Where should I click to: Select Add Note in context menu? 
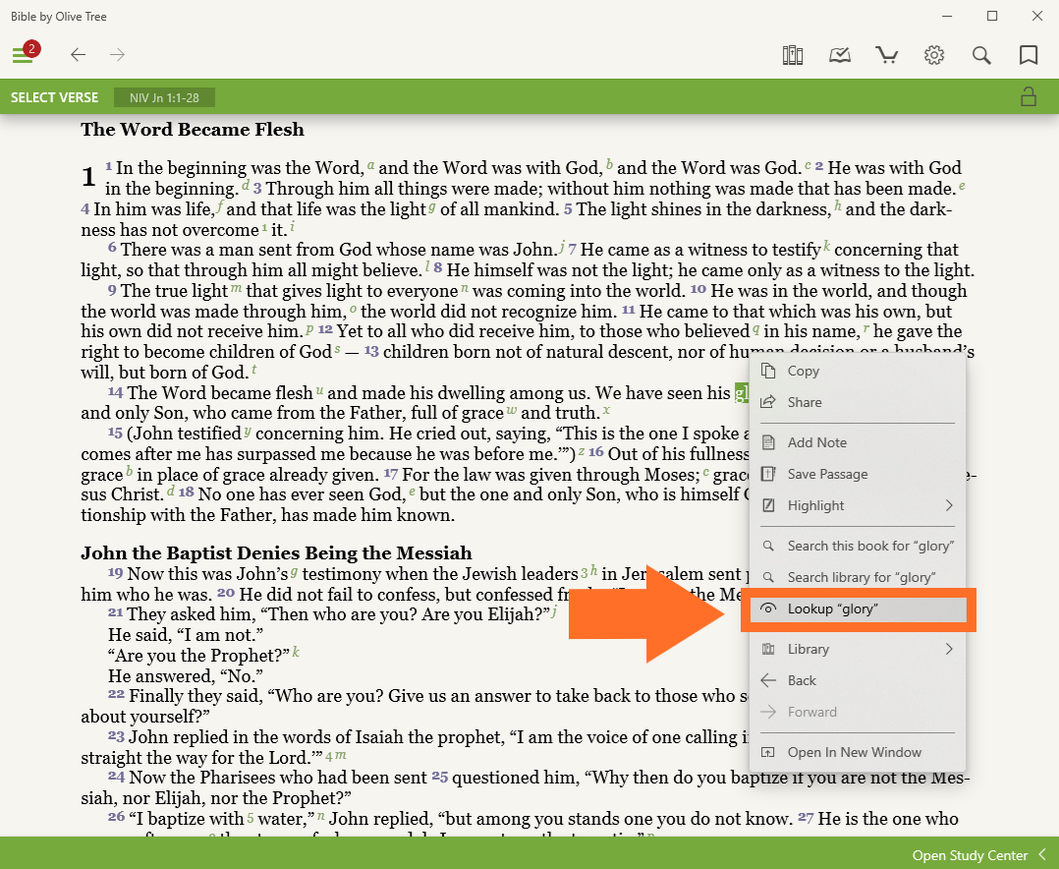(x=816, y=442)
